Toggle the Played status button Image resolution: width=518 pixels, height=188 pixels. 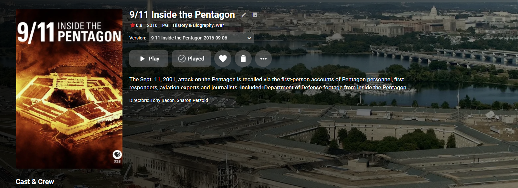pyautogui.click(x=191, y=59)
